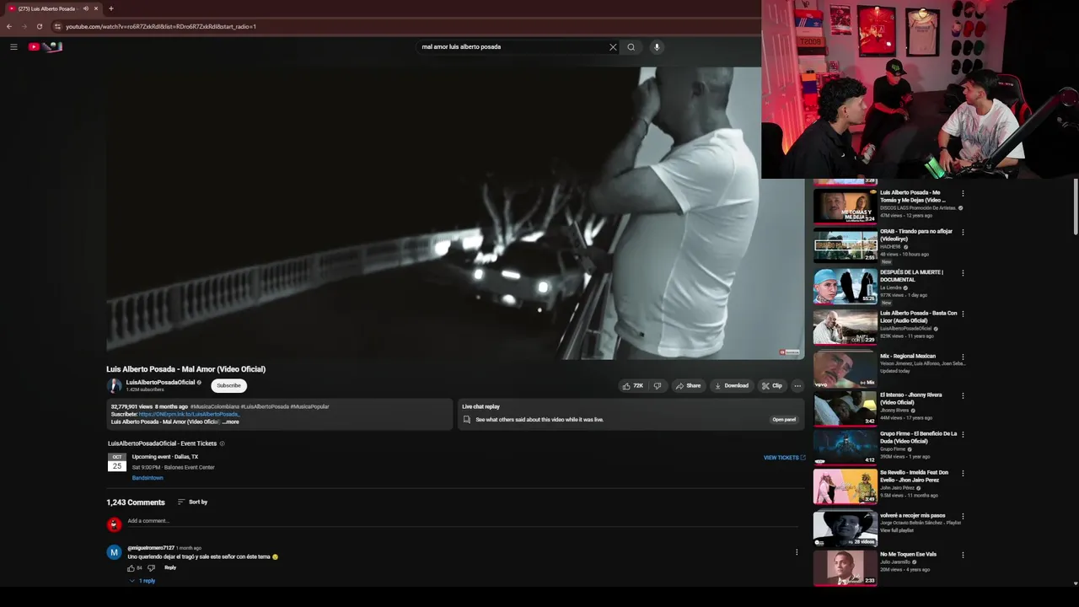Viewport: 1079px width, 607px height.
Task: Click 'View full playlist' under volveré a recojer
Action: tap(897, 530)
